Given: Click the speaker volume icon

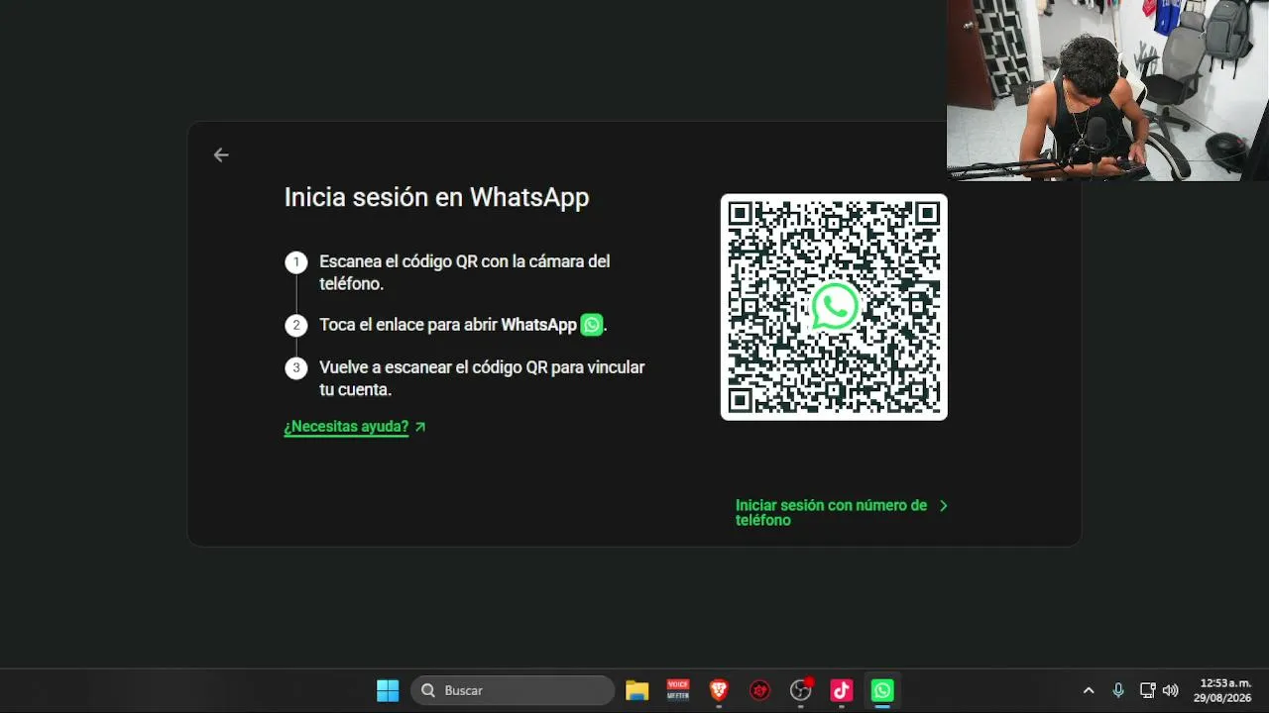Looking at the screenshot, I should 1171,690.
